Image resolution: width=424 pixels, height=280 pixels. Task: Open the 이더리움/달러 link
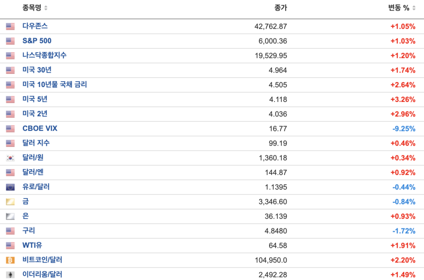[x=42, y=275]
